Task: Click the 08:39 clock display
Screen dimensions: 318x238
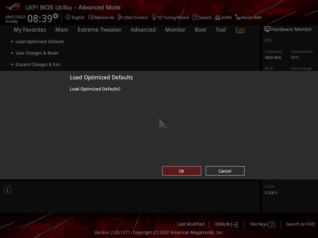Action: pos(40,18)
